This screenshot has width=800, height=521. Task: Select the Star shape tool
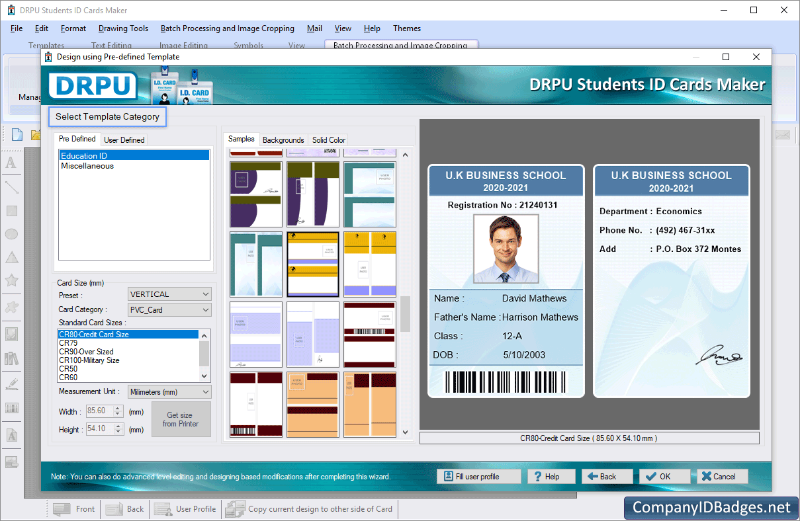(12, 280)
